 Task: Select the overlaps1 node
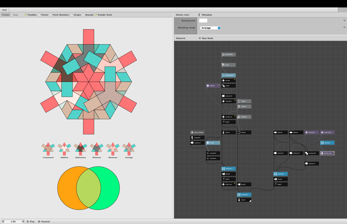(x=229, y=101)
